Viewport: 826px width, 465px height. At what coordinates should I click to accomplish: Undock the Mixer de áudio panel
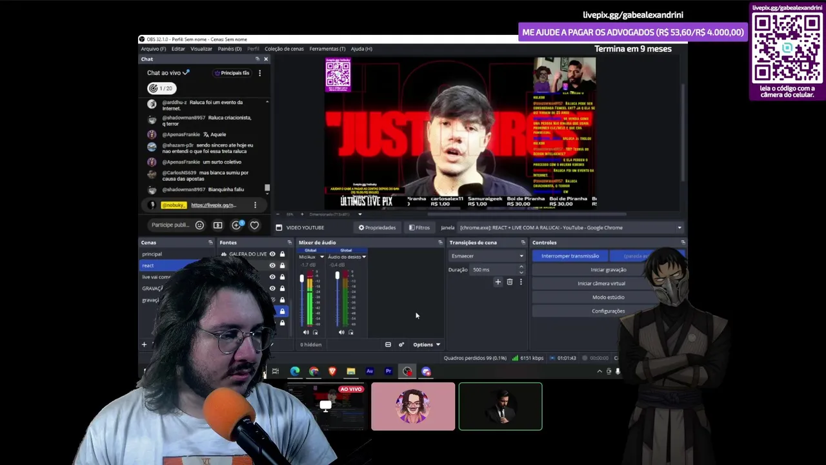coord(440,242)
